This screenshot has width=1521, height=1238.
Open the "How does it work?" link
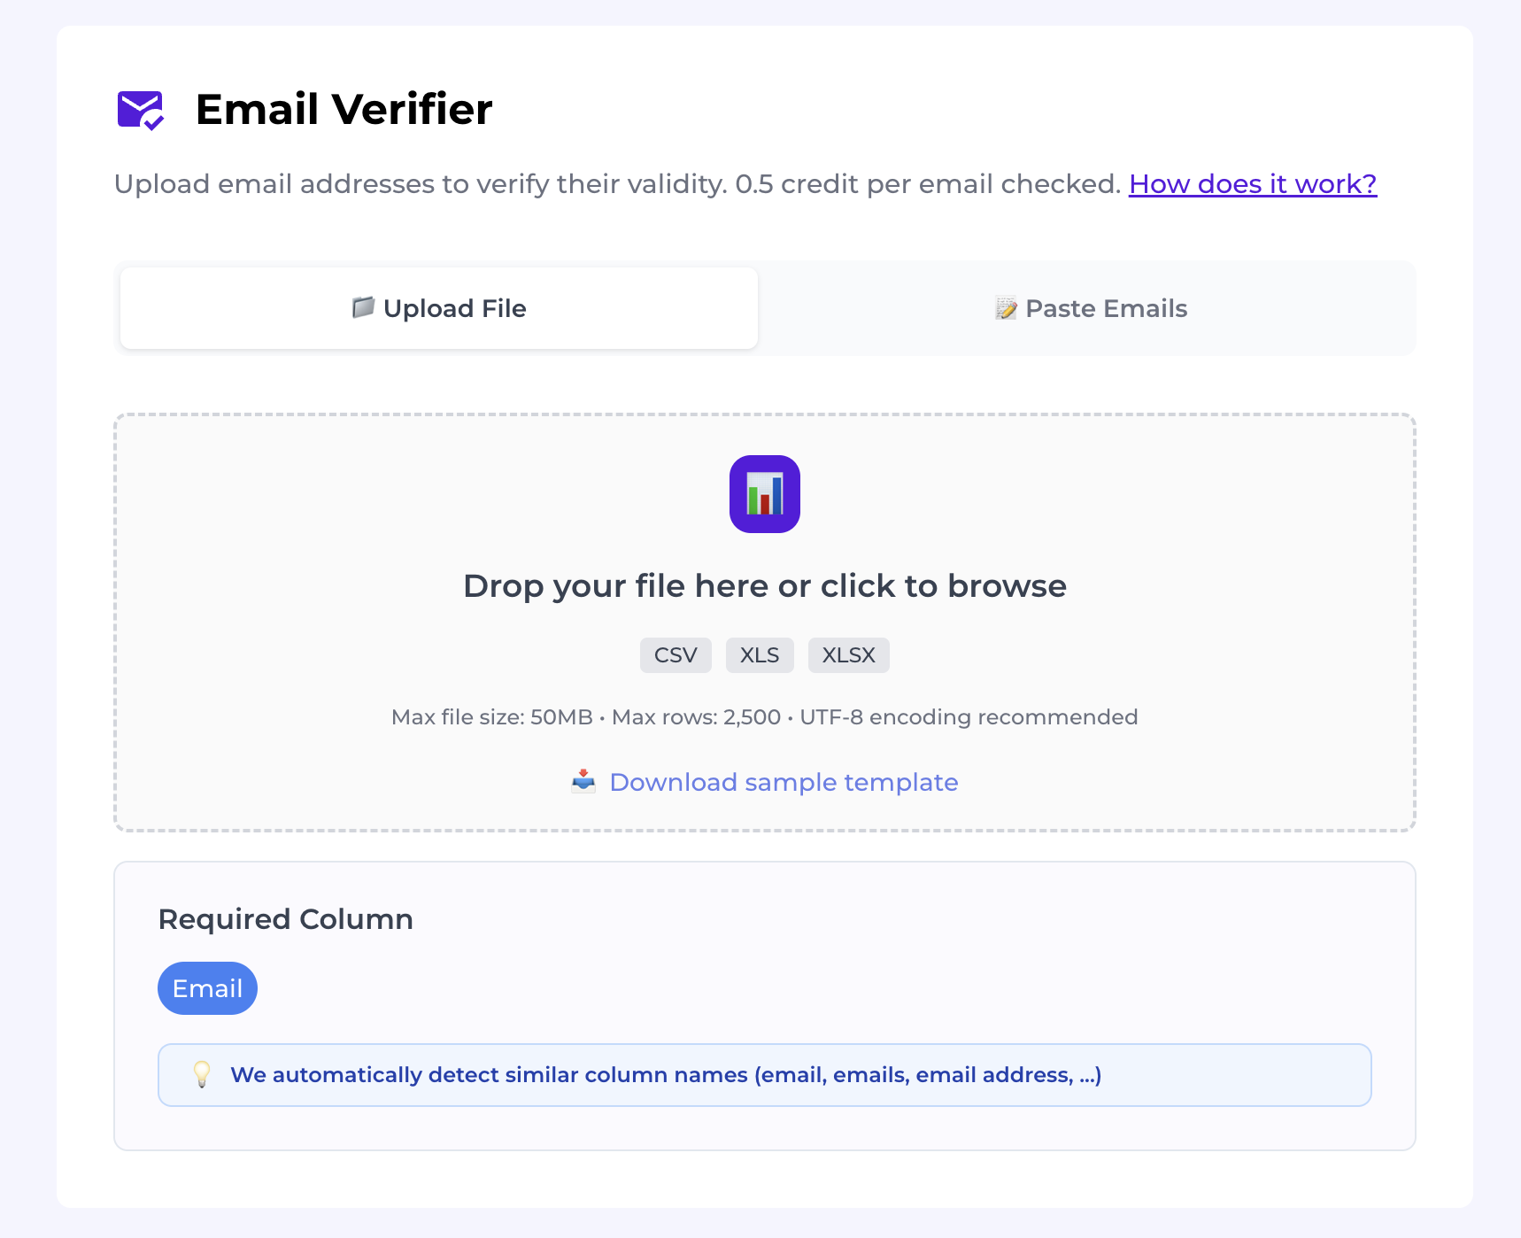(1252, 184)
